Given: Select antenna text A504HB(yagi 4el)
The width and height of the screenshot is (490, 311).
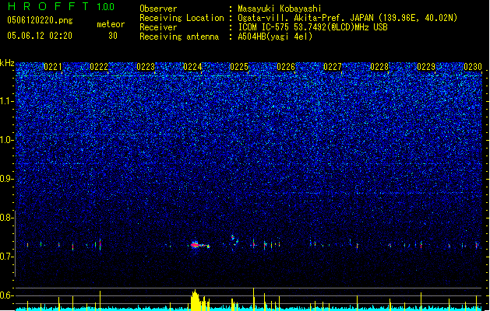Looking at the screenshot, I should (275, 37).
